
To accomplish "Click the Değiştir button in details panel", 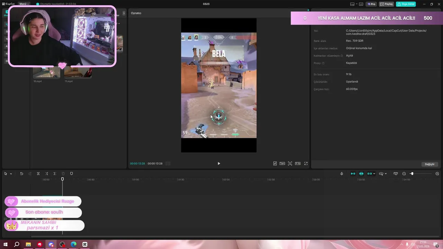I will pyautogui.click(x=430, y=164).
